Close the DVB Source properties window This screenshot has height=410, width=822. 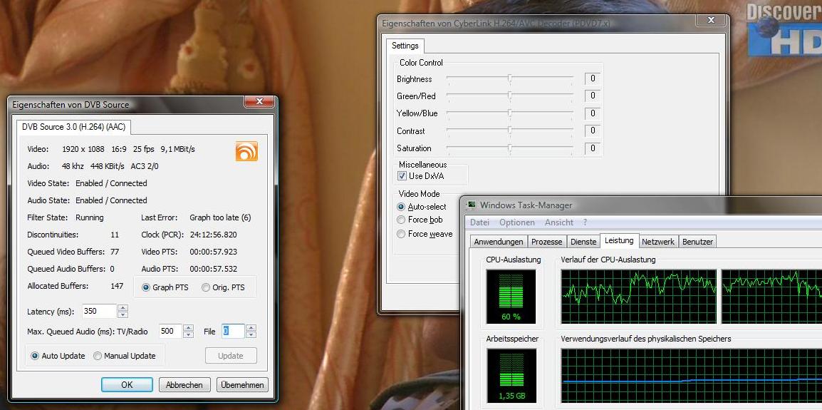click(x=259, y=103)
